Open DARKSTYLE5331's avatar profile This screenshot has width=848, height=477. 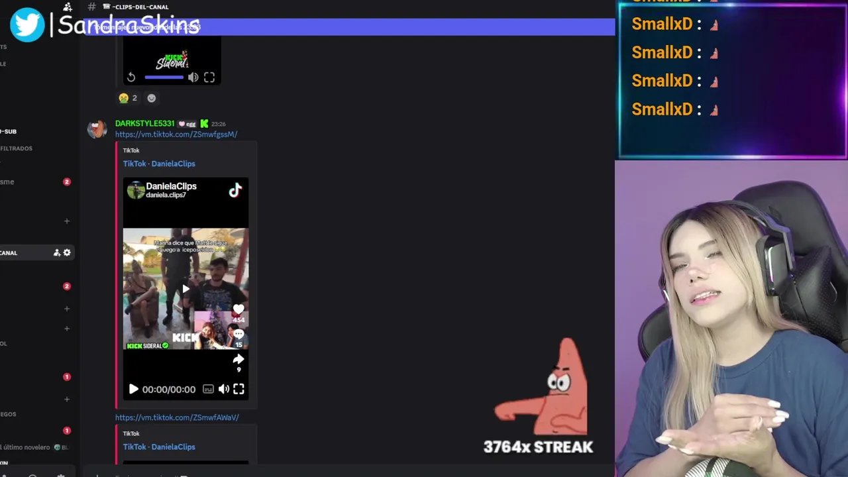pyautogui.click(x=97, y=129)
